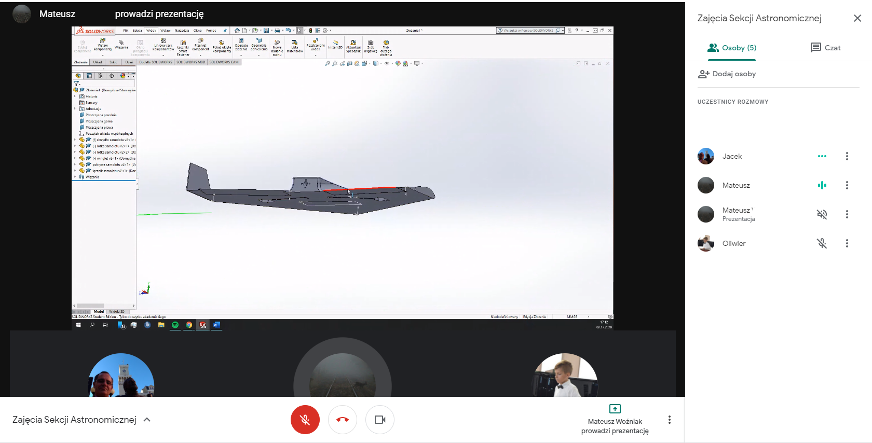Click the SolidWorks logo in shared screen
Image resolution: width=872 pixels, height=443 pixels.
pos(95,31)
